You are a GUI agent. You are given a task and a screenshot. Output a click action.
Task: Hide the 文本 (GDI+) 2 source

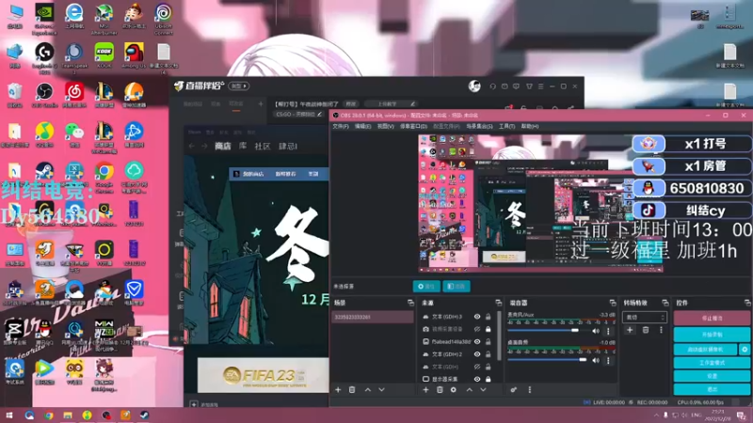(x=477, y=354)
